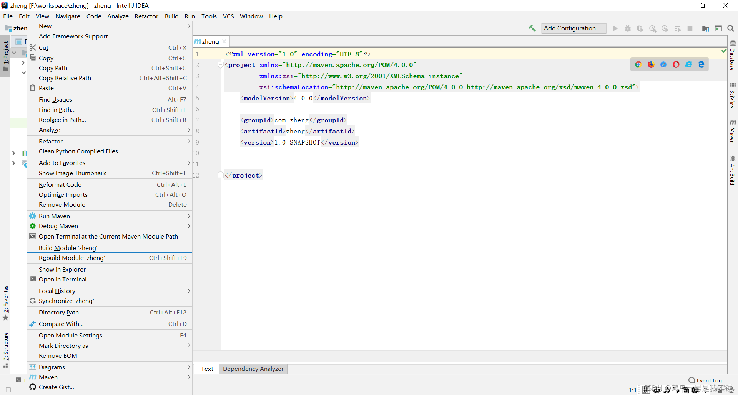Toggle the Maven tool window
The width and height of the screenshot is (738, 395).
(733, 132)
